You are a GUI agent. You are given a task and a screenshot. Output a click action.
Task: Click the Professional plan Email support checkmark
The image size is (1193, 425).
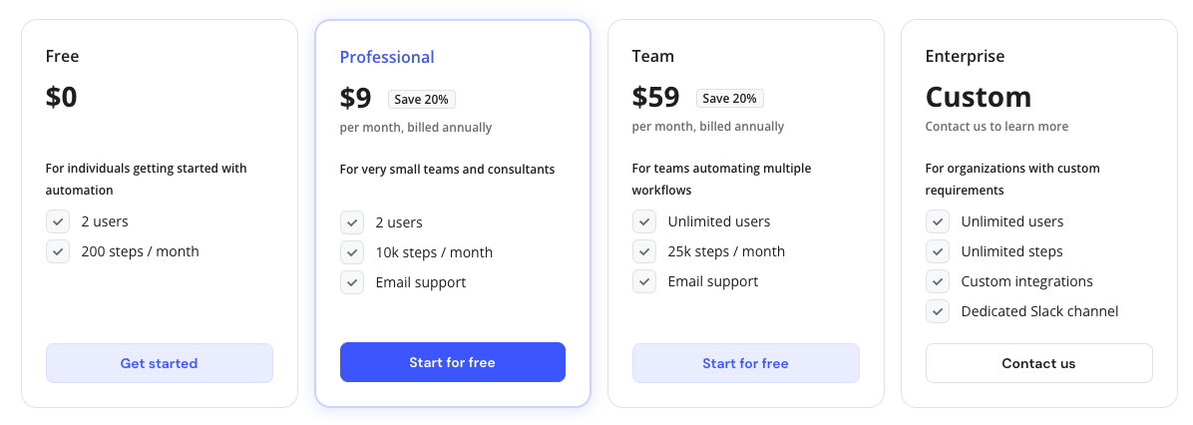[352, 282]
